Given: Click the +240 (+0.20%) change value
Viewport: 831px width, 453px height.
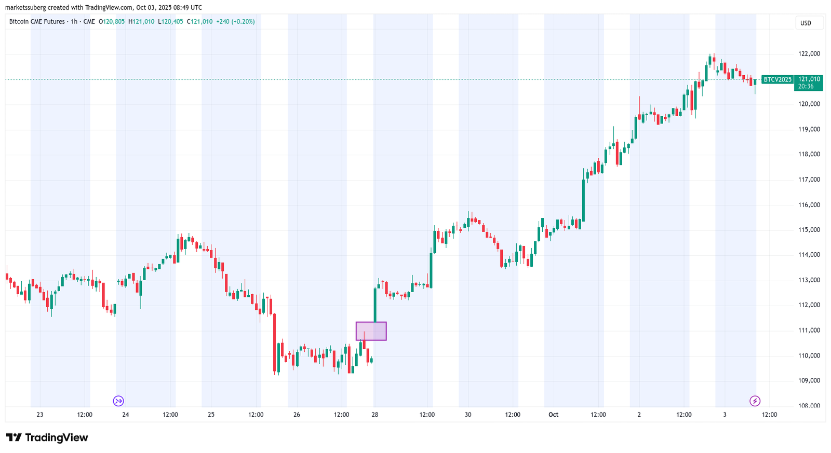Looking at the screenshot, I should pos(235,22).
